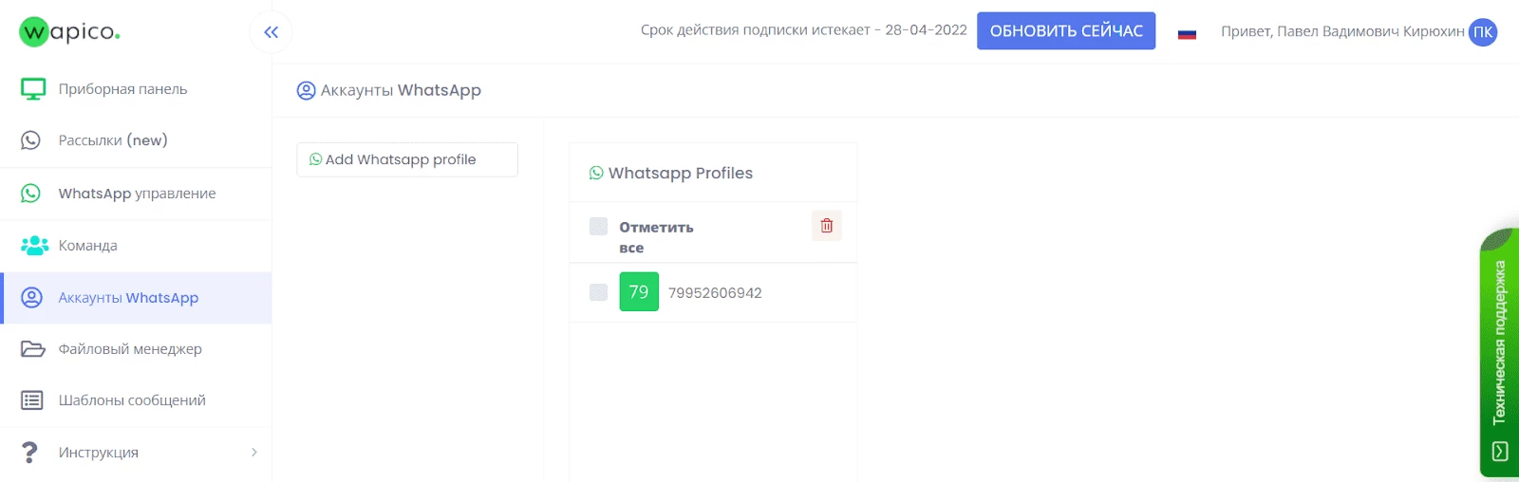Open Техническая поддержка side tab
1519x482 pixels.
(x=1500, y=352)
